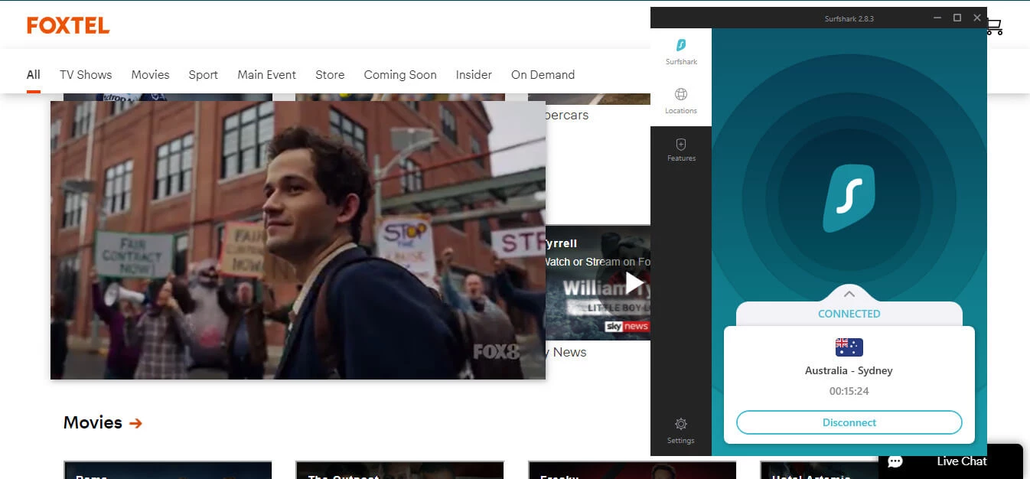1030x479 pixels.
Task: Click the Sky News logo badge
Action: [x=627, y=327]
